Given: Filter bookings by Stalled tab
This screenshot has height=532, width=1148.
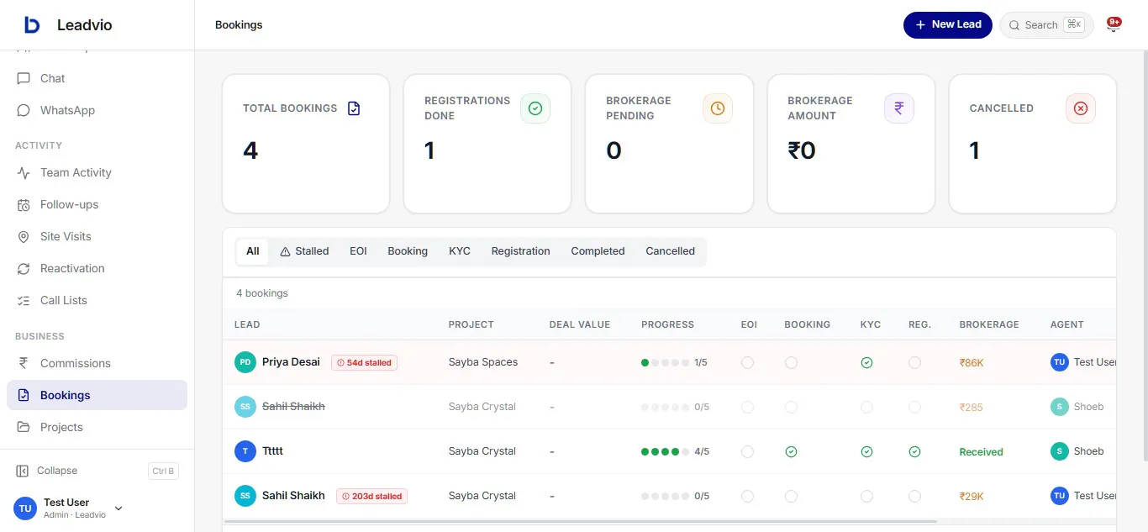Looking at the screenshot, I should pyautogui.click(x=304, y=251).
